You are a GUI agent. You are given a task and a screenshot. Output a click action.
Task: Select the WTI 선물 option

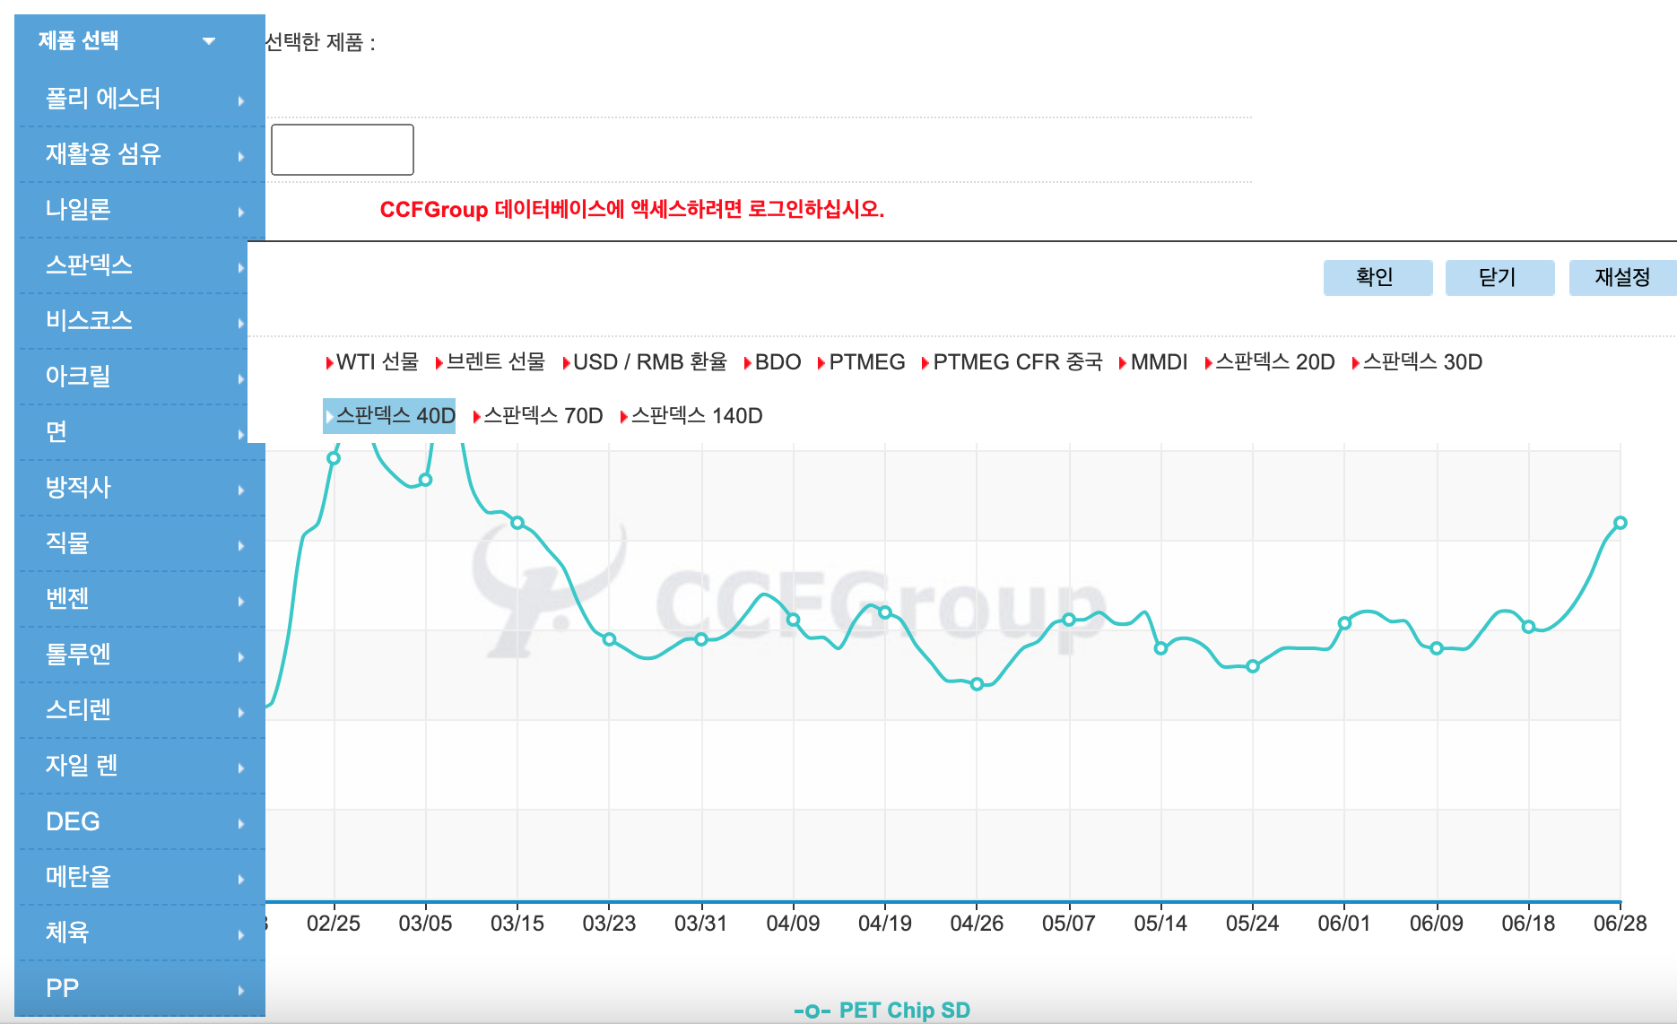(x=372, y=362)
